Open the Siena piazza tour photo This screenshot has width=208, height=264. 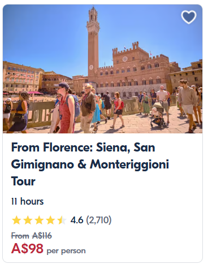[x=103, y=69]
